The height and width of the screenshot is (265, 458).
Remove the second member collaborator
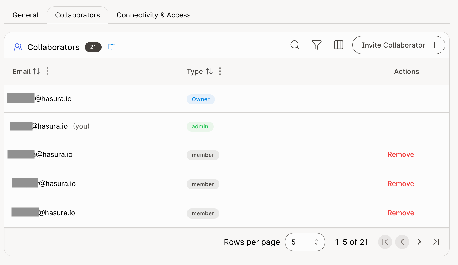click(x=401, y=184)
